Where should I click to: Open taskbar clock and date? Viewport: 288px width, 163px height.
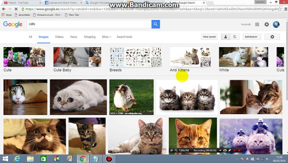tap(279, 159)
